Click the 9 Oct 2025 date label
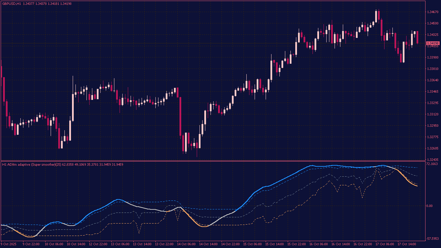 (x=9, y=244)
